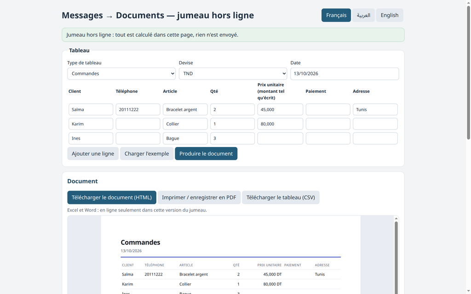Click Télécharger le tableau (CSV)

click(x=281, y=198)
